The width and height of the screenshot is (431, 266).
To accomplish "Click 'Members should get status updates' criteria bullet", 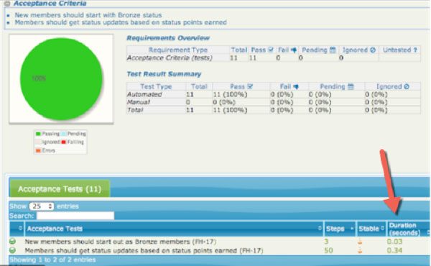I will click(x=121, y=22).
